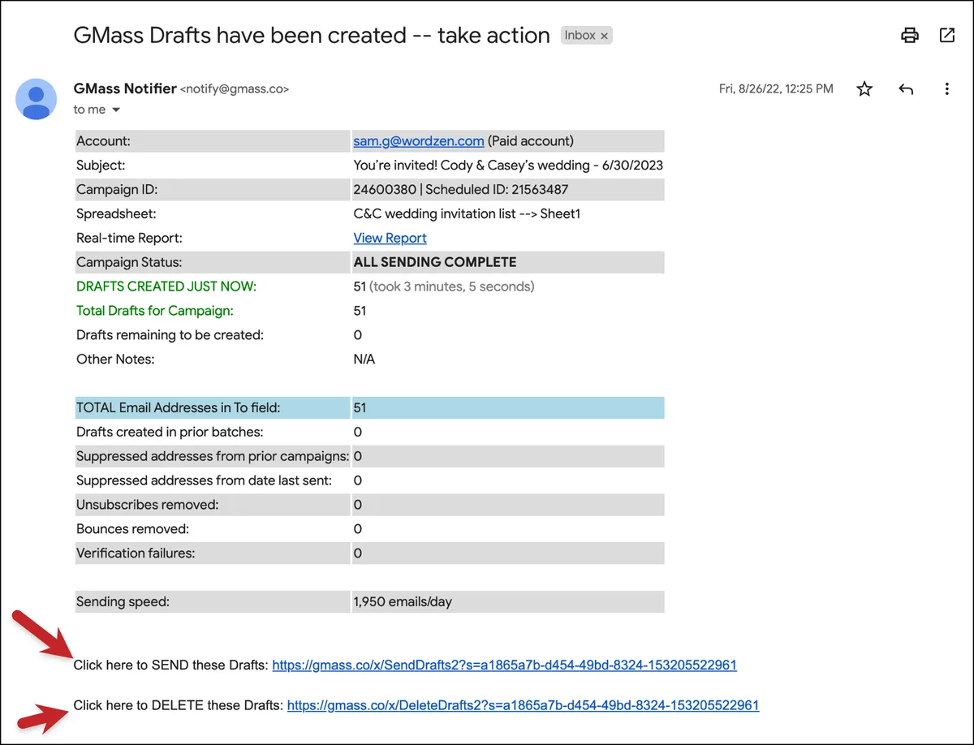This screenshot has width=974, height=745.
Task: Click the 'Real-time Report' label
Action: click(130, 238)
